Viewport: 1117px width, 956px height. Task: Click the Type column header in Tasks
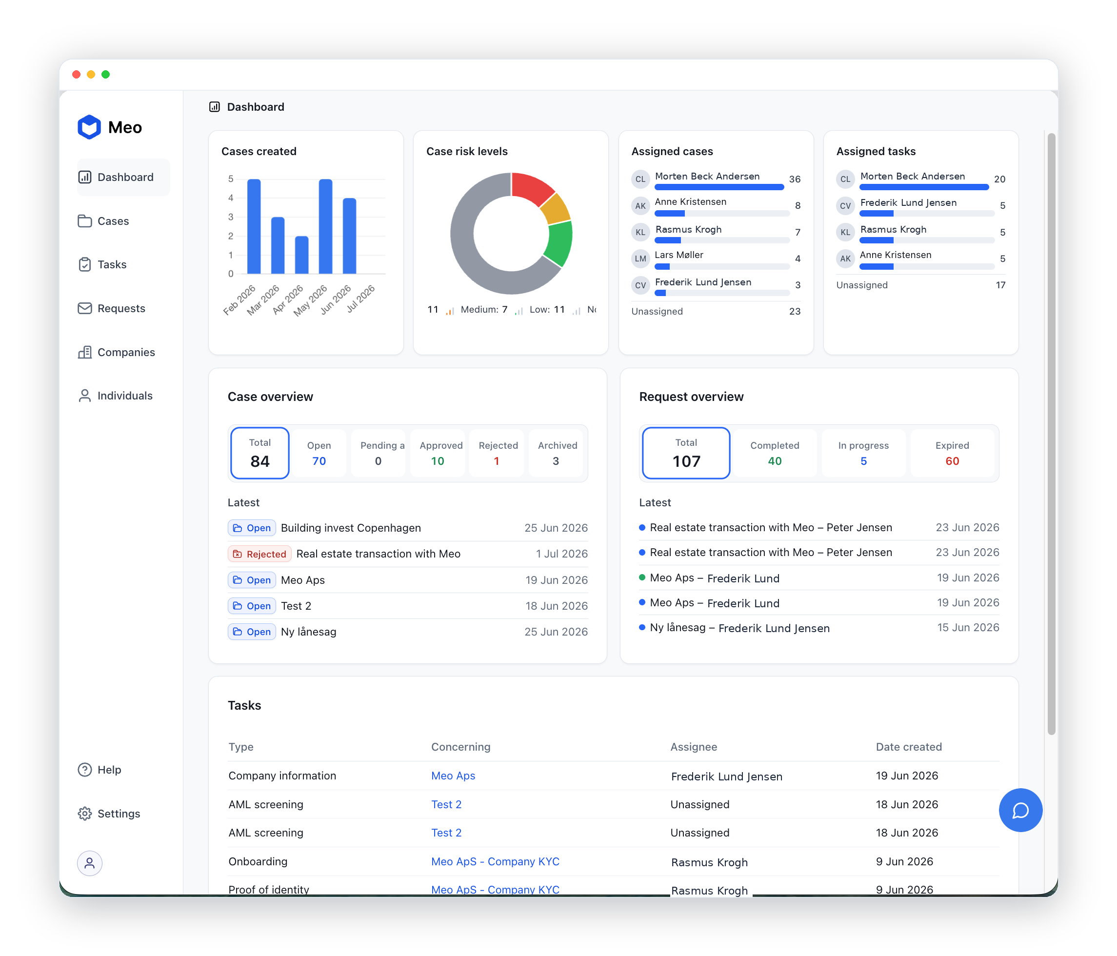pyautogui.click(x=241, y=747)
